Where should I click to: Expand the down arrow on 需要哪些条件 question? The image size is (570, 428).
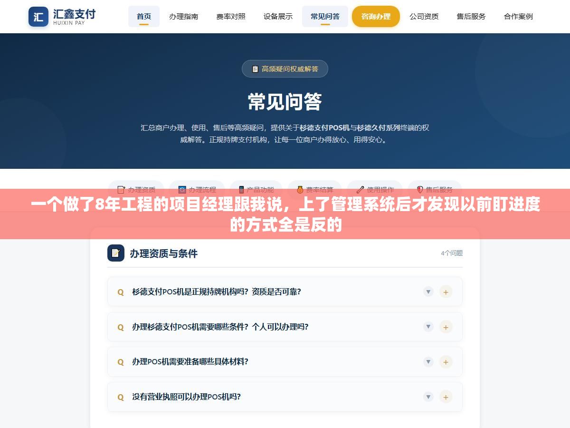[428, 327]
